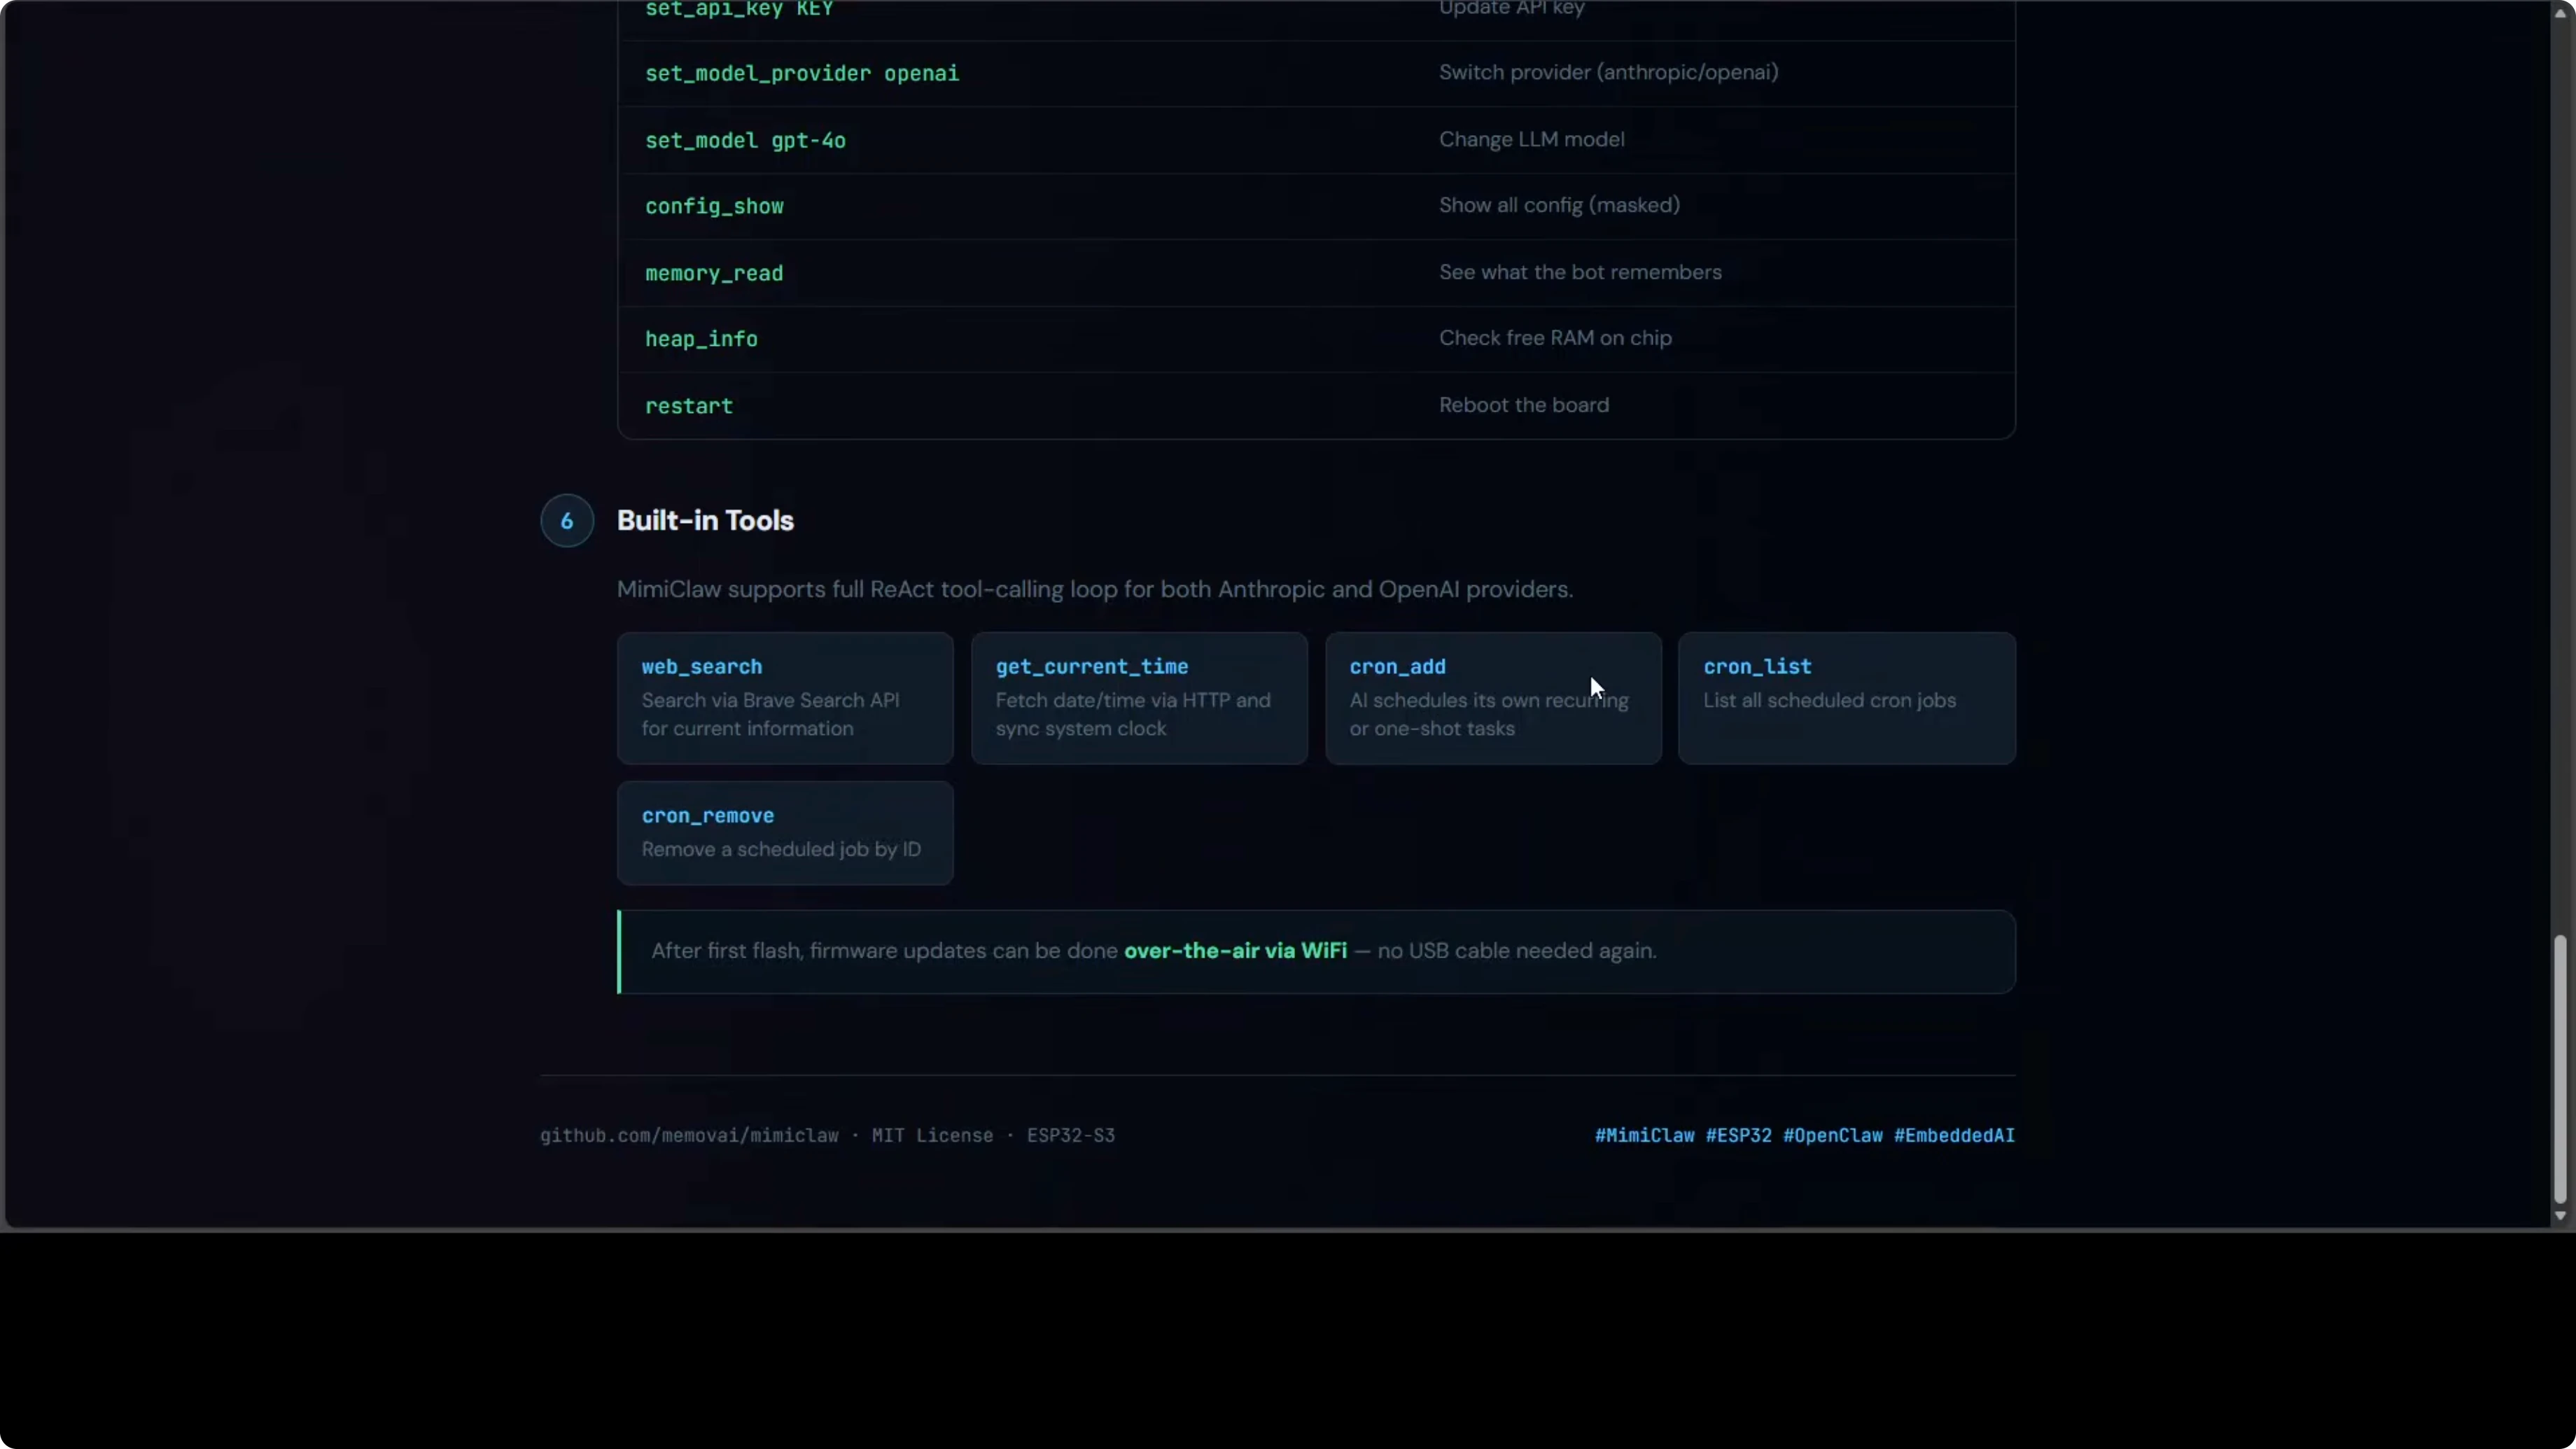
Task: Click the restart command
Action: [x=689, y=406]
